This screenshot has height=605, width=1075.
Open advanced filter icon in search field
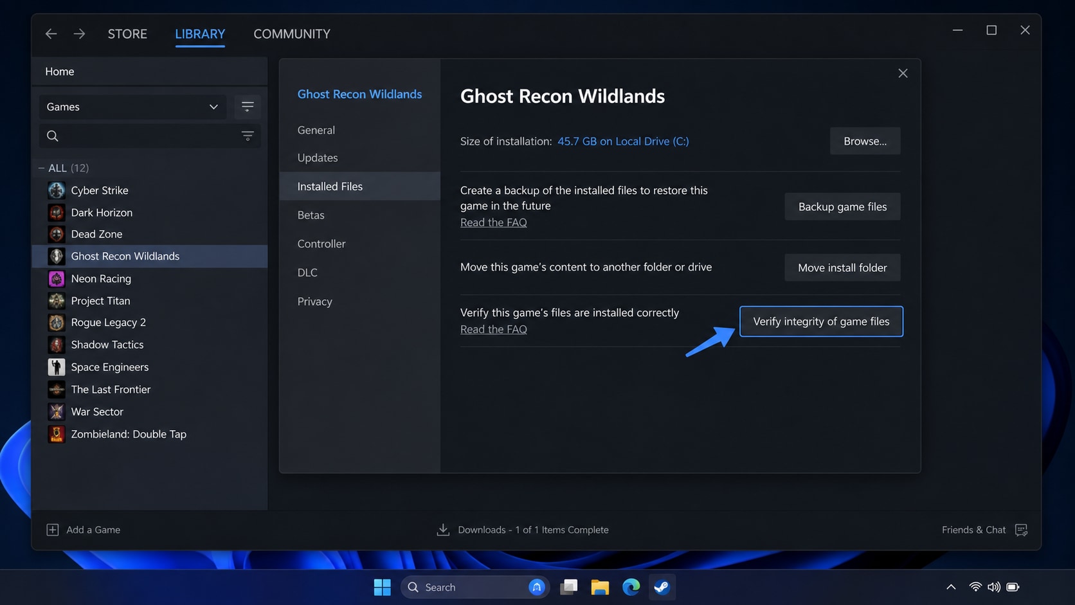pyautogui.click(x=248, y=136)
